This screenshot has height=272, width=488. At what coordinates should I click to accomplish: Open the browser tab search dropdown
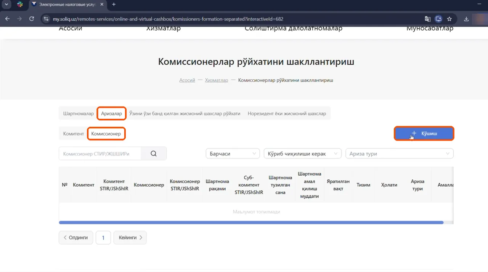tap(6, 4)
